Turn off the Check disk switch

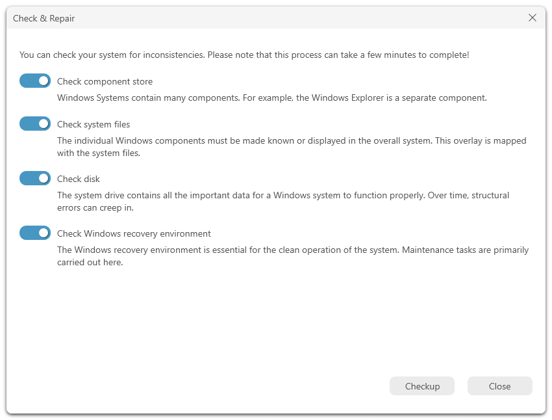click(x=35, y=178)
